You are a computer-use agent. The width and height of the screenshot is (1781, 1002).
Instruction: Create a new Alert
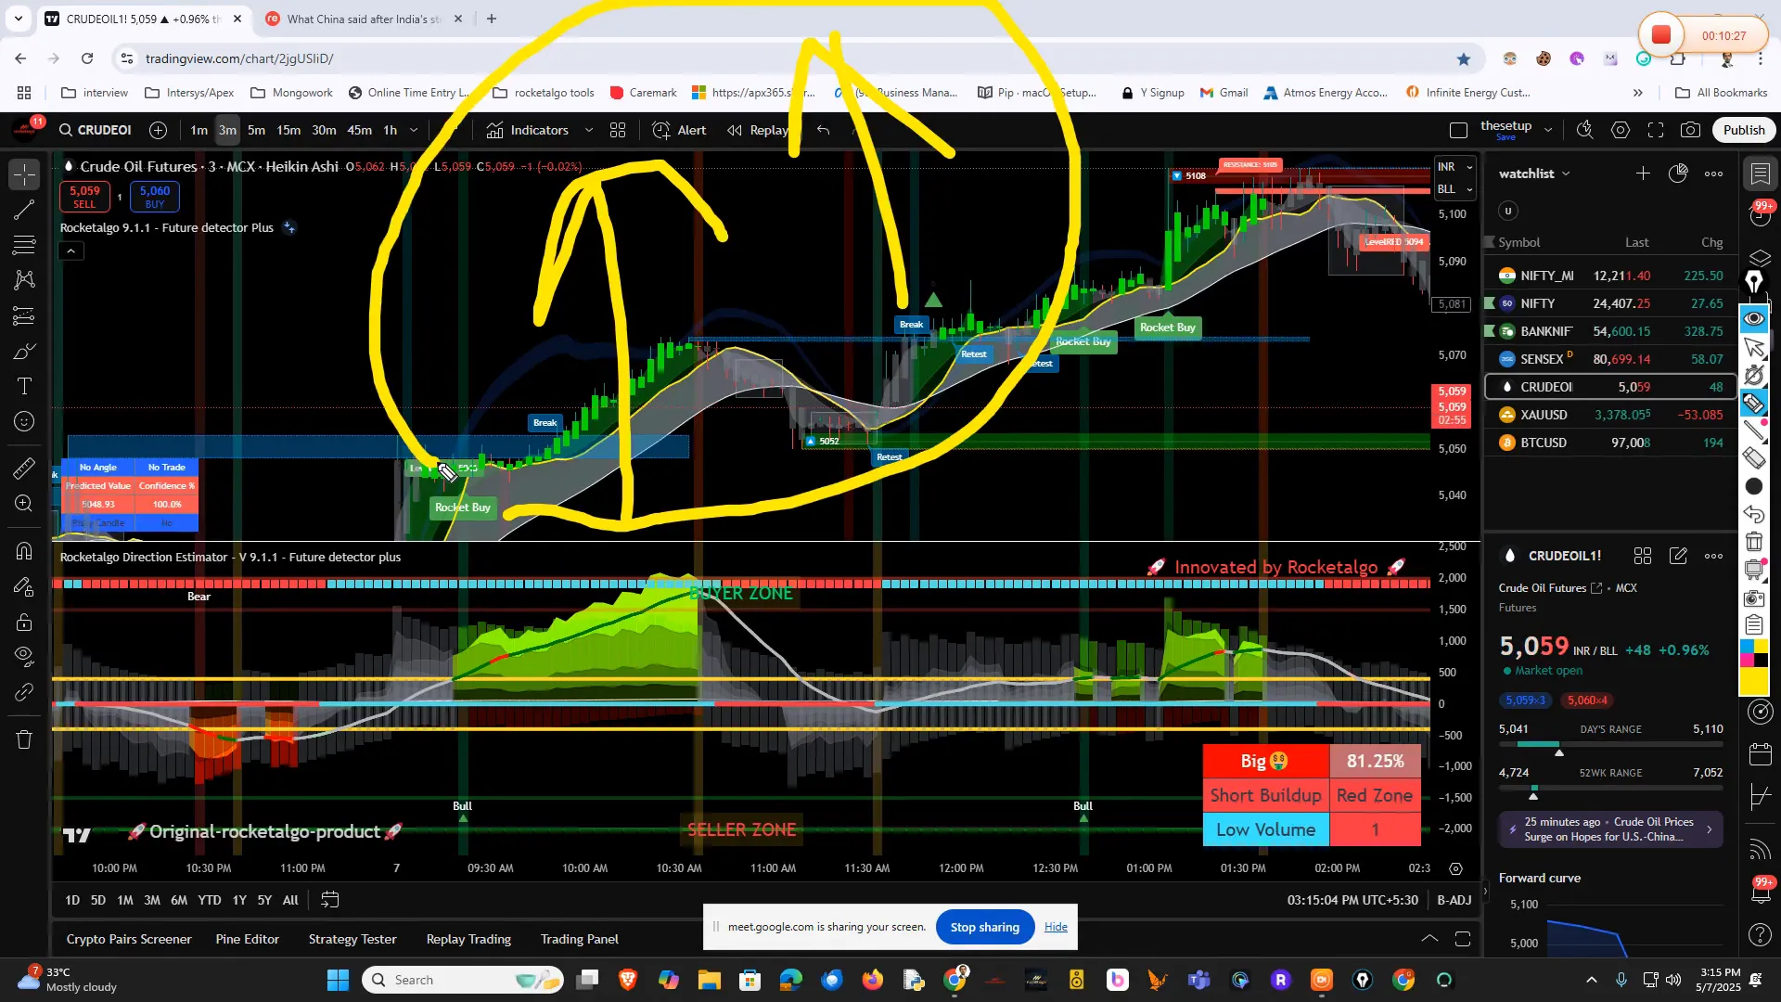click(680, 130)
